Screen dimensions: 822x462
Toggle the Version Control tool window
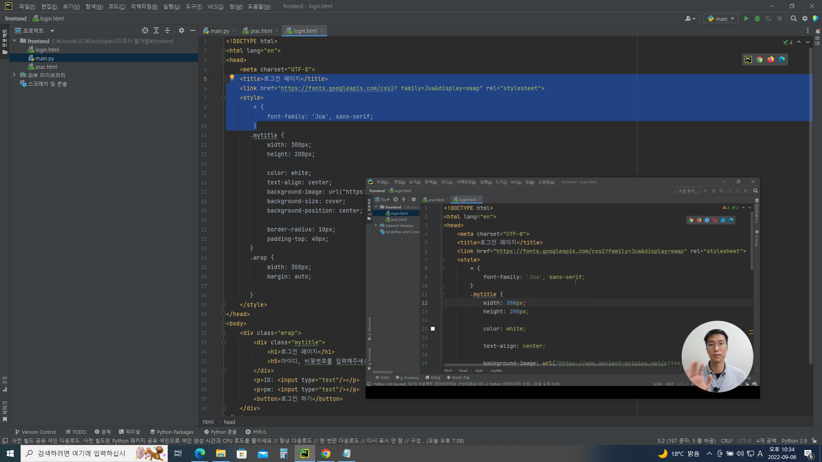pos(36,432)
